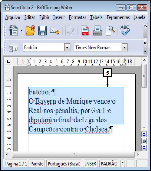Open the Ferramentas menu
Image resolution: width=151 pixels, height=171 pixels.
(118, 17)
